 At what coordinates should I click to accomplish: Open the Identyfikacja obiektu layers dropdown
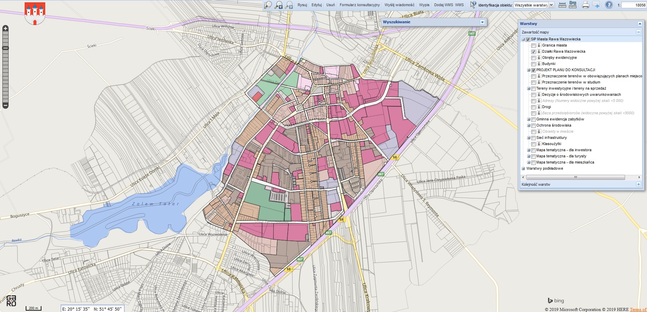[x=551, y=5]
